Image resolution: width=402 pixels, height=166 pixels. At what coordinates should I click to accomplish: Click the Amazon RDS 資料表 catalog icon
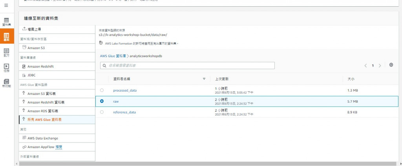(24, 110)
